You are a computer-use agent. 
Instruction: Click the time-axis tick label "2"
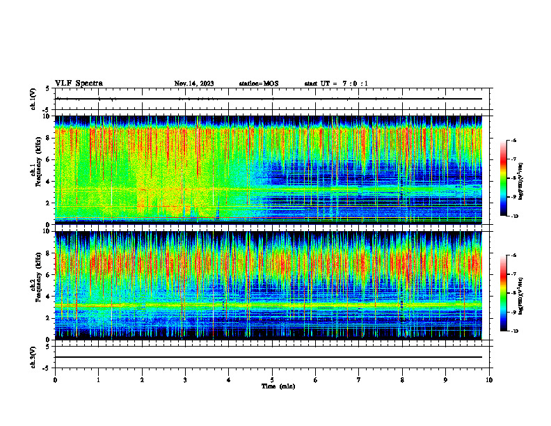click(142, 380)
